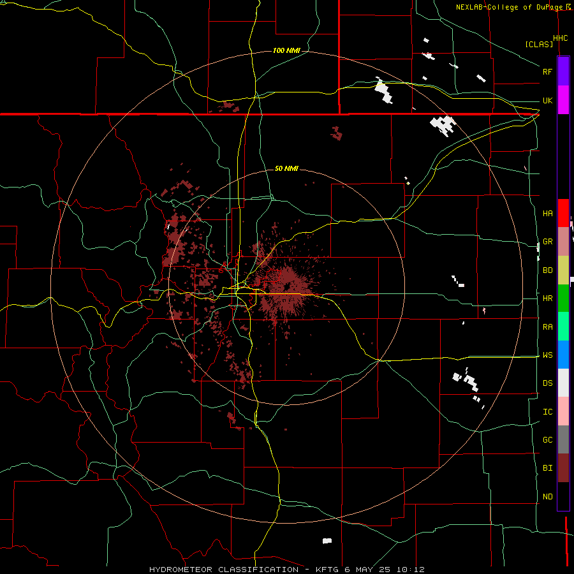Click the radar site center of the echo burst

(x=287, y=286)
